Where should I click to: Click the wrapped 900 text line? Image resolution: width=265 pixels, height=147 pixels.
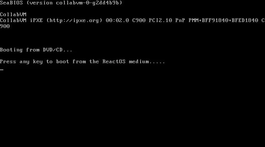click(5, 26)
